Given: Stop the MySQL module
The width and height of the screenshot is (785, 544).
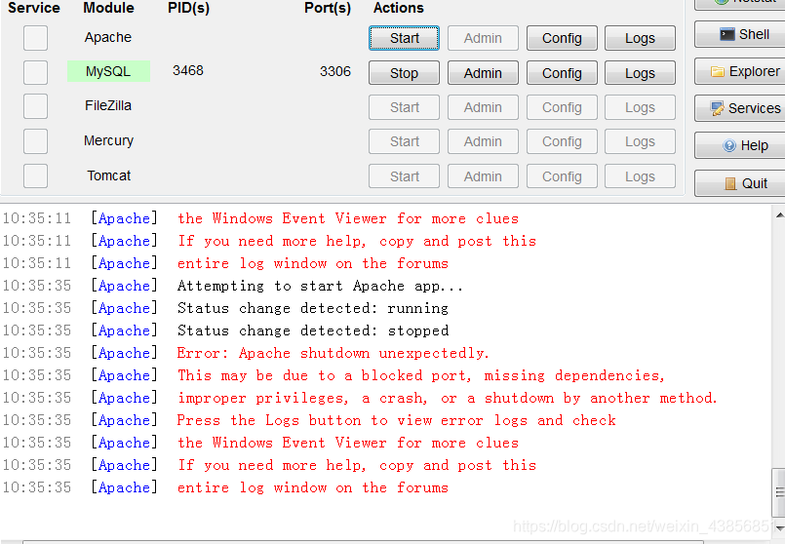Looking at the screenshot, I should [x=404, y=73].
